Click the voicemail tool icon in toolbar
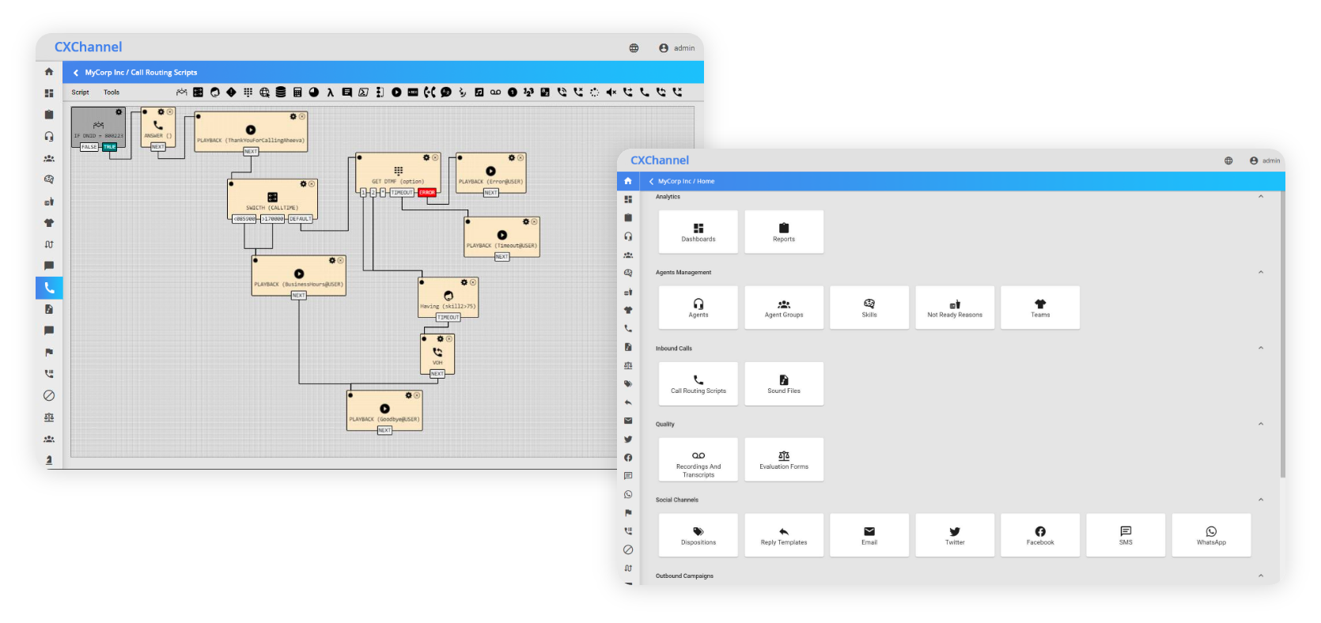This screenshot has height=623, width=1321. point(495,93)
